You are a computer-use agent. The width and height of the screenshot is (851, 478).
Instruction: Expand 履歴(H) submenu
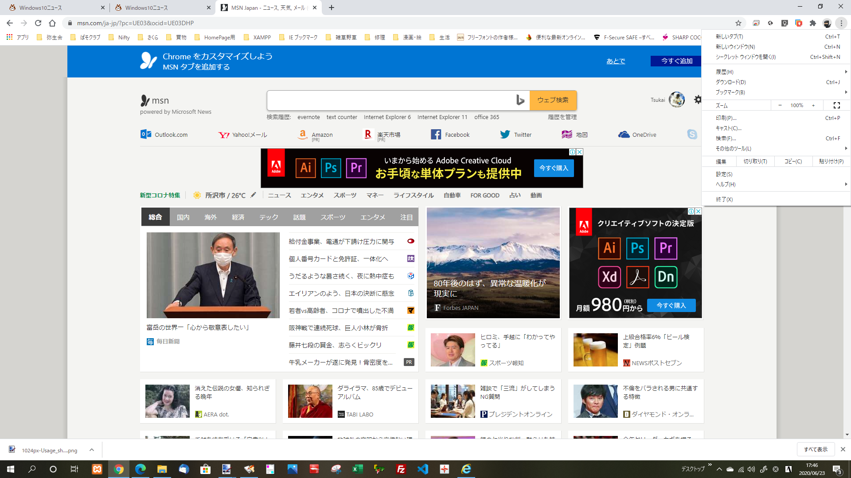pos(776,72)
